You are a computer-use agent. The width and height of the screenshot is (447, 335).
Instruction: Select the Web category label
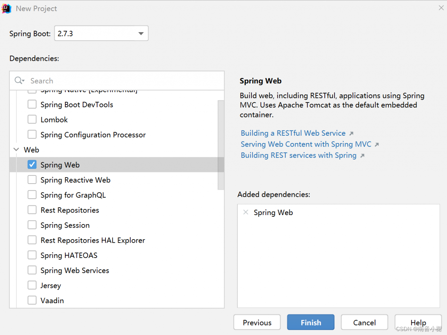(31, 150)
